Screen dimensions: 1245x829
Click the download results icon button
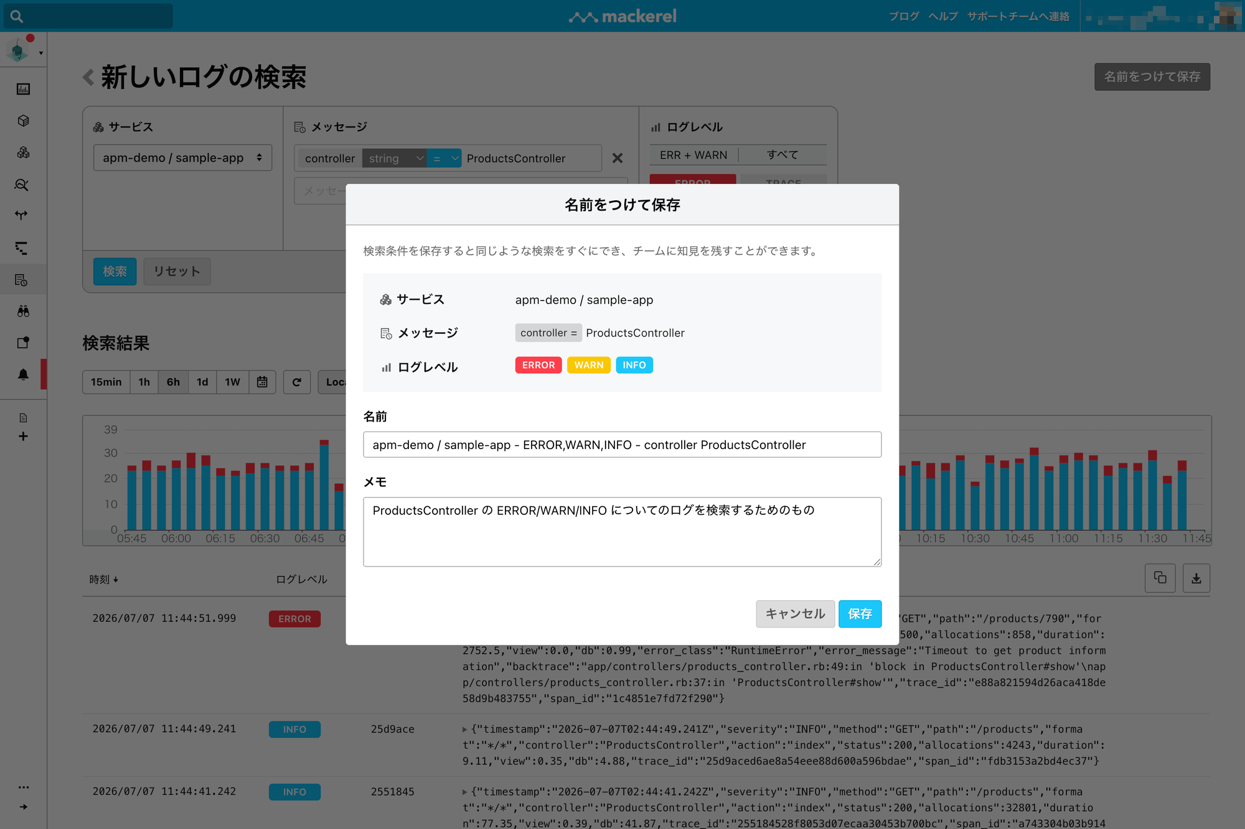1196,578
